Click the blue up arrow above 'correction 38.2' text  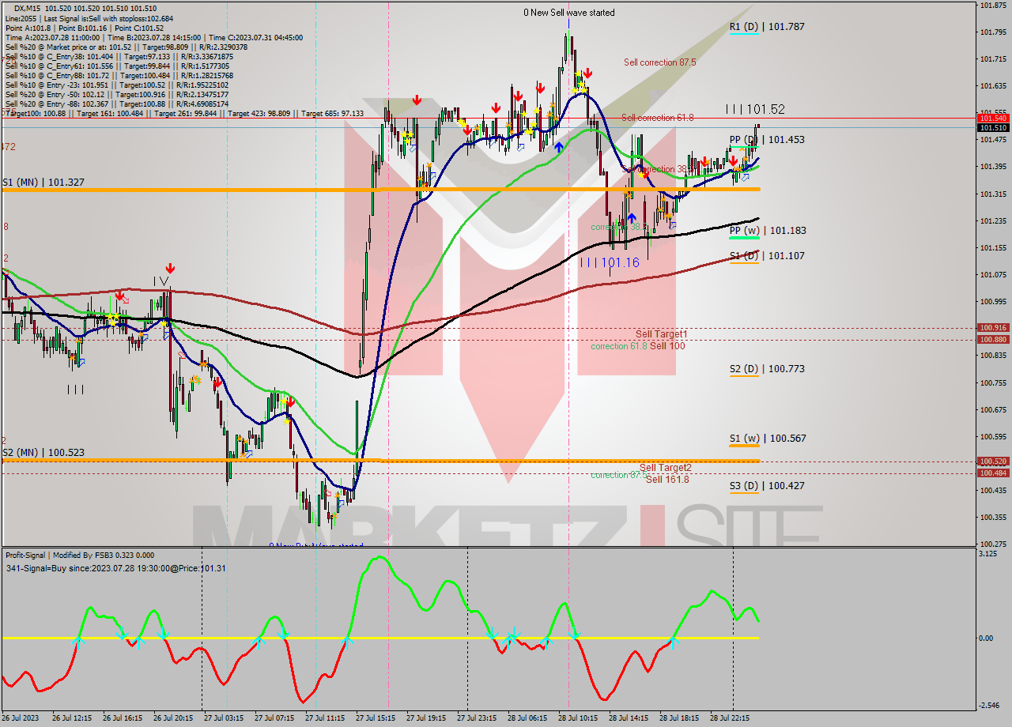tap(632, 217)
